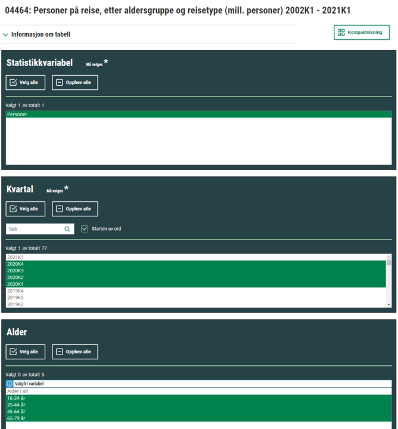Select quarter 2021K1
Viewport: 398px width, 429px height.
click(x=196, y=257)
